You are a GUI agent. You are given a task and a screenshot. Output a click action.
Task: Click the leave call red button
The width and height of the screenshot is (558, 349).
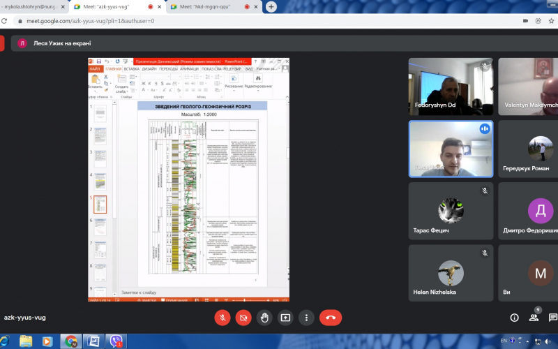click(331, 318)
